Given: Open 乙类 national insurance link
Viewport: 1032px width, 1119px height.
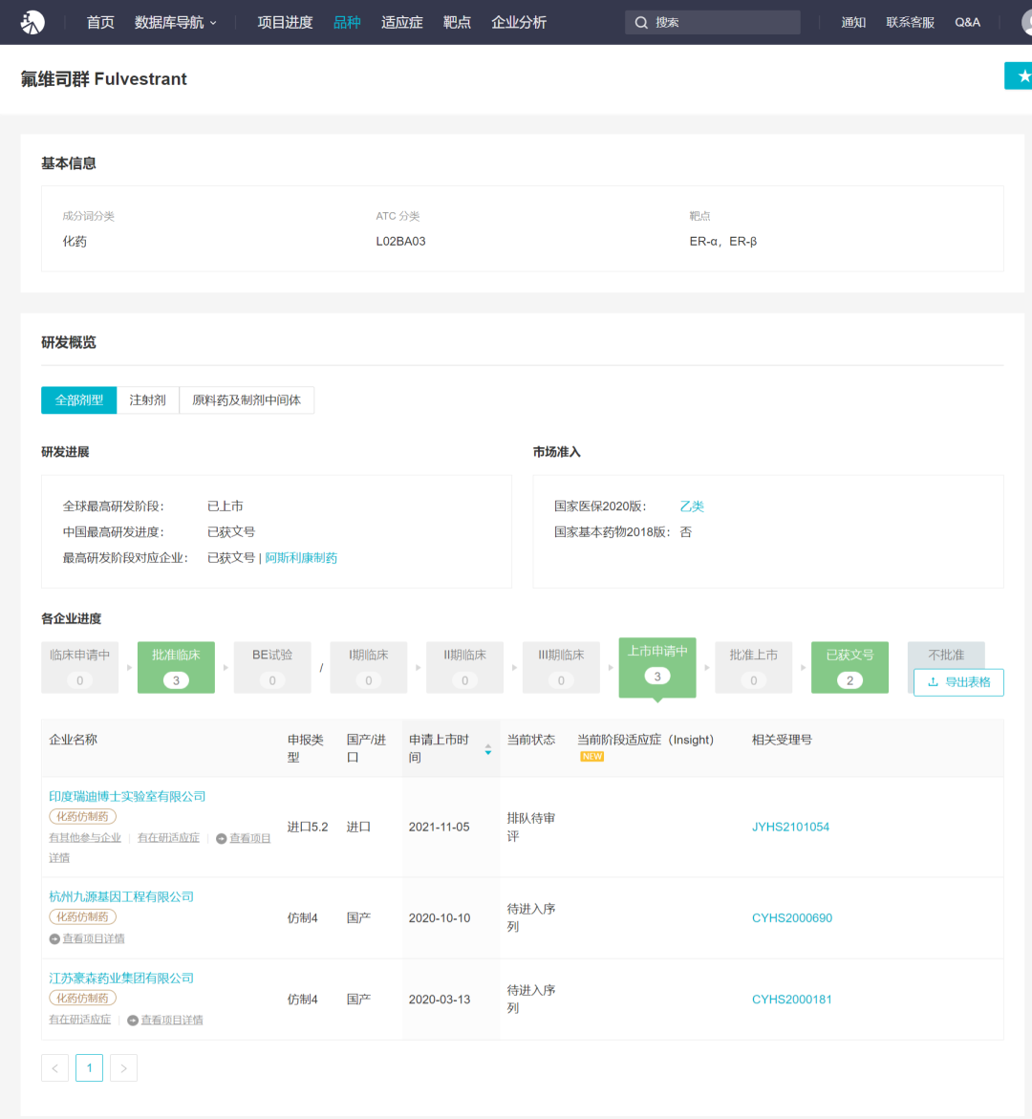Looking at the screenshot, I should [x=692, y=506].
